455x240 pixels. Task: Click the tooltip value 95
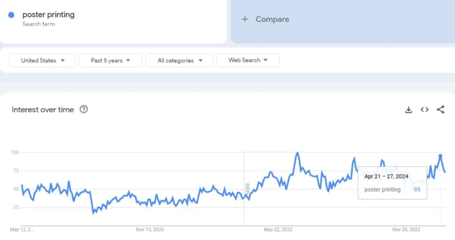417,189
